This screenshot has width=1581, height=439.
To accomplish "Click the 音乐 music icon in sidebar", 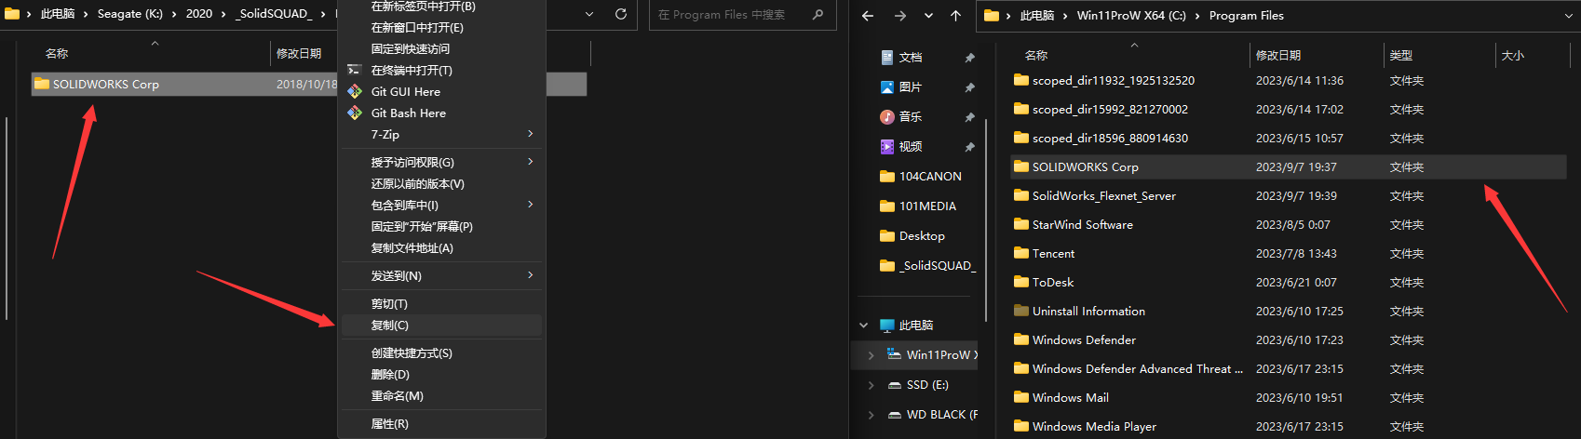I will point(887,116).
